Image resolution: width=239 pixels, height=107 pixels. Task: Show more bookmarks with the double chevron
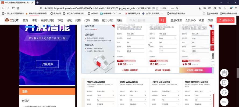point(204,13)
